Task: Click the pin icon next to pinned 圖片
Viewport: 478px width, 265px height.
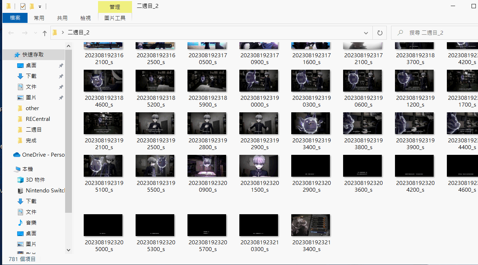Action: click(61, 98)
